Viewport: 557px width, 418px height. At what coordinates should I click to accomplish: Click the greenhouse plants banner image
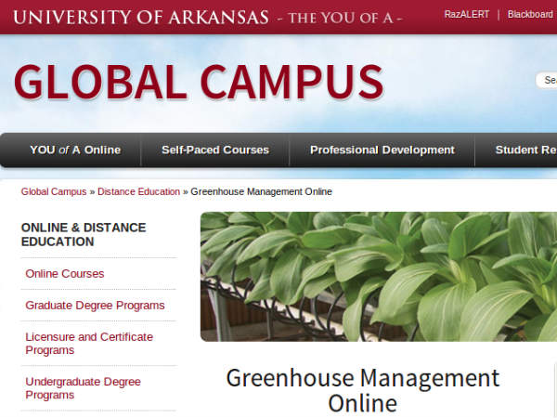point(379,277)
